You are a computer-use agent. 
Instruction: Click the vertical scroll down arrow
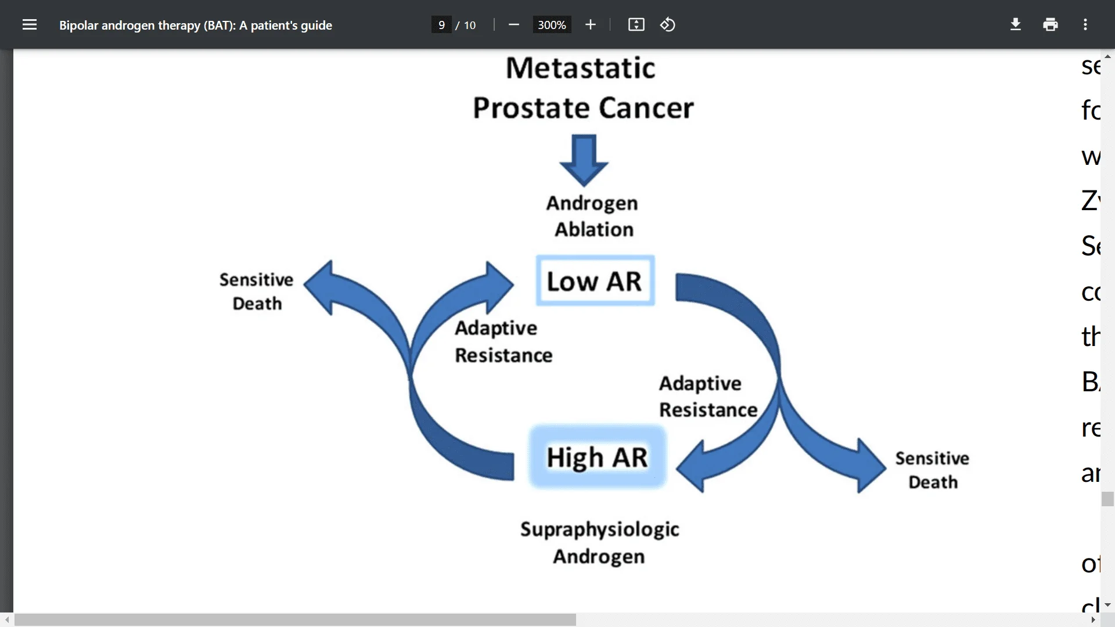tap(1107, 605)
